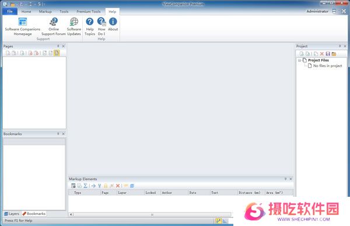This screenshot has height=226, width=350.
Task: Switch to the Premium Tools tab
Action: (89, 12)
